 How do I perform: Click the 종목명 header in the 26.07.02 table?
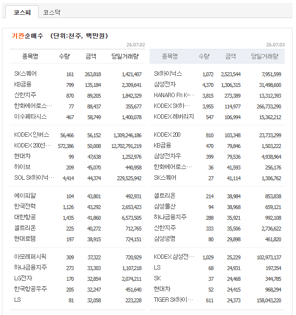pyautogui.click(x=30, y=56)
